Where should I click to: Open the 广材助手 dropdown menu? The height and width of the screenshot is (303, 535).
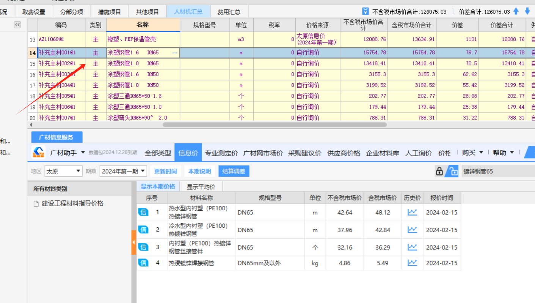[83, 153]
